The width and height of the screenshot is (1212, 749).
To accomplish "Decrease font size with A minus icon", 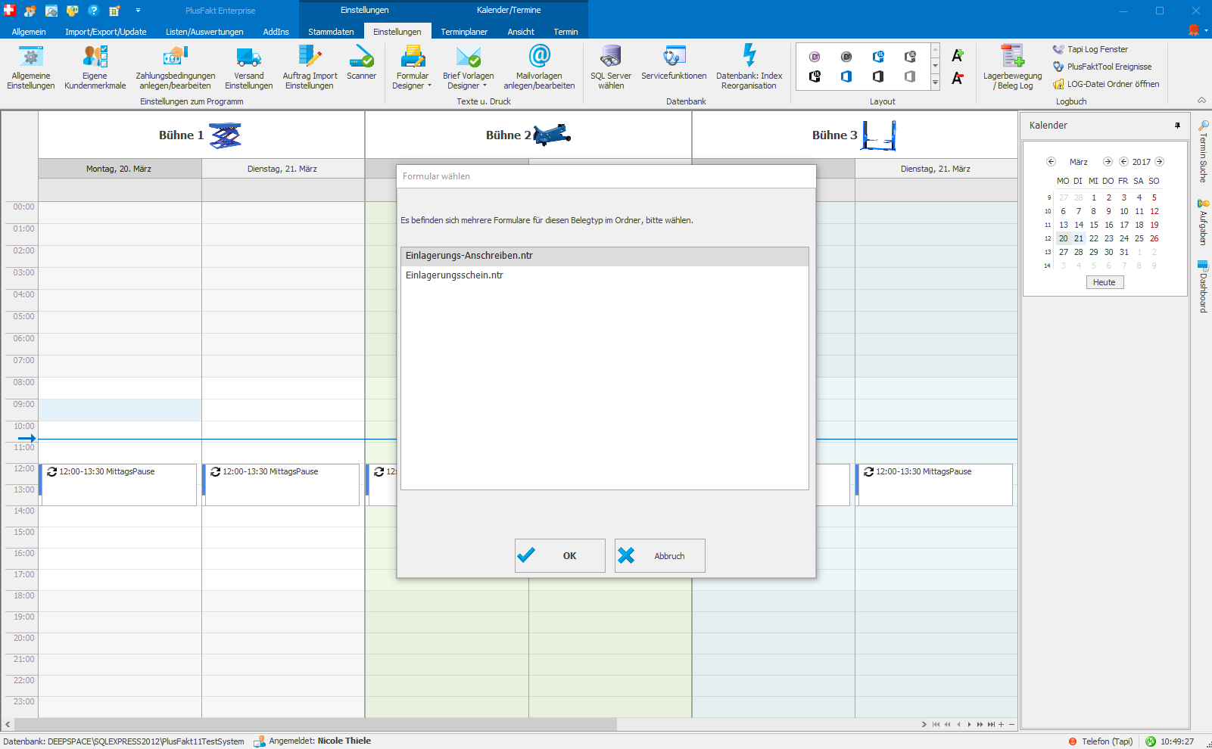I will [958, 78].
